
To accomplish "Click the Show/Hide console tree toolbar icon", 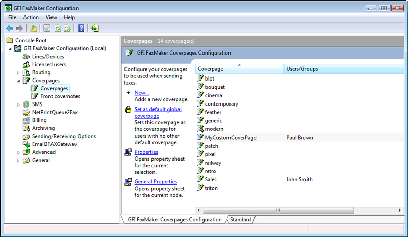I will pos(47,28).
